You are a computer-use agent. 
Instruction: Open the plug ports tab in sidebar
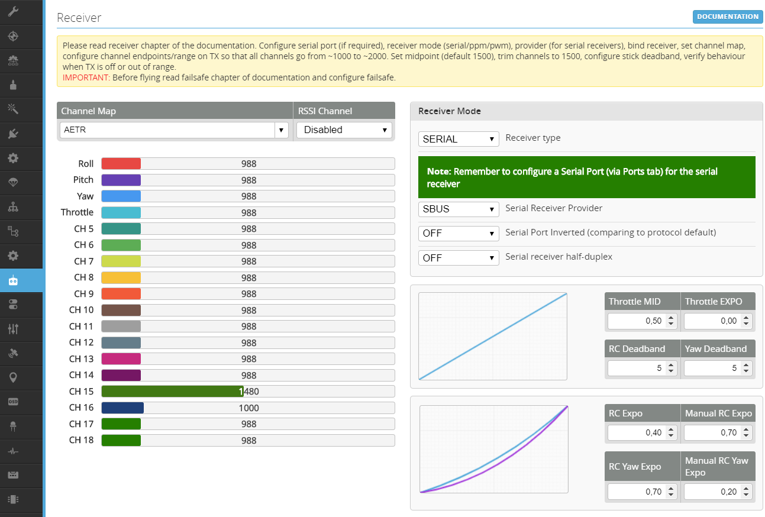pyautogui.click(x=13, y=134)
